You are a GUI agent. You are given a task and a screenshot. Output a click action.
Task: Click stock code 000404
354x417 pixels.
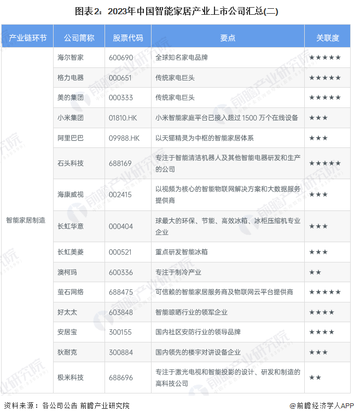pyautogui.click(x=121, y=226)
